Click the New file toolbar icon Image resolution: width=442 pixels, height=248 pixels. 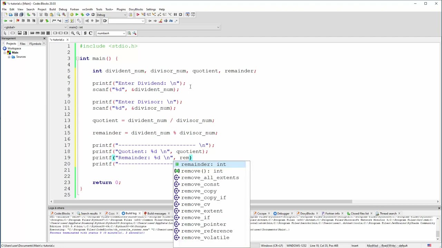pyautogui.click(x=6, y=14)
